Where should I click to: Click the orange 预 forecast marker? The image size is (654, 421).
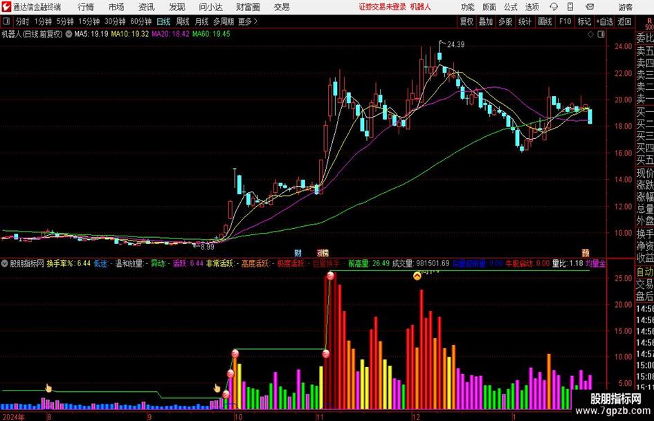pyautogui.click(x=585, y=253)
